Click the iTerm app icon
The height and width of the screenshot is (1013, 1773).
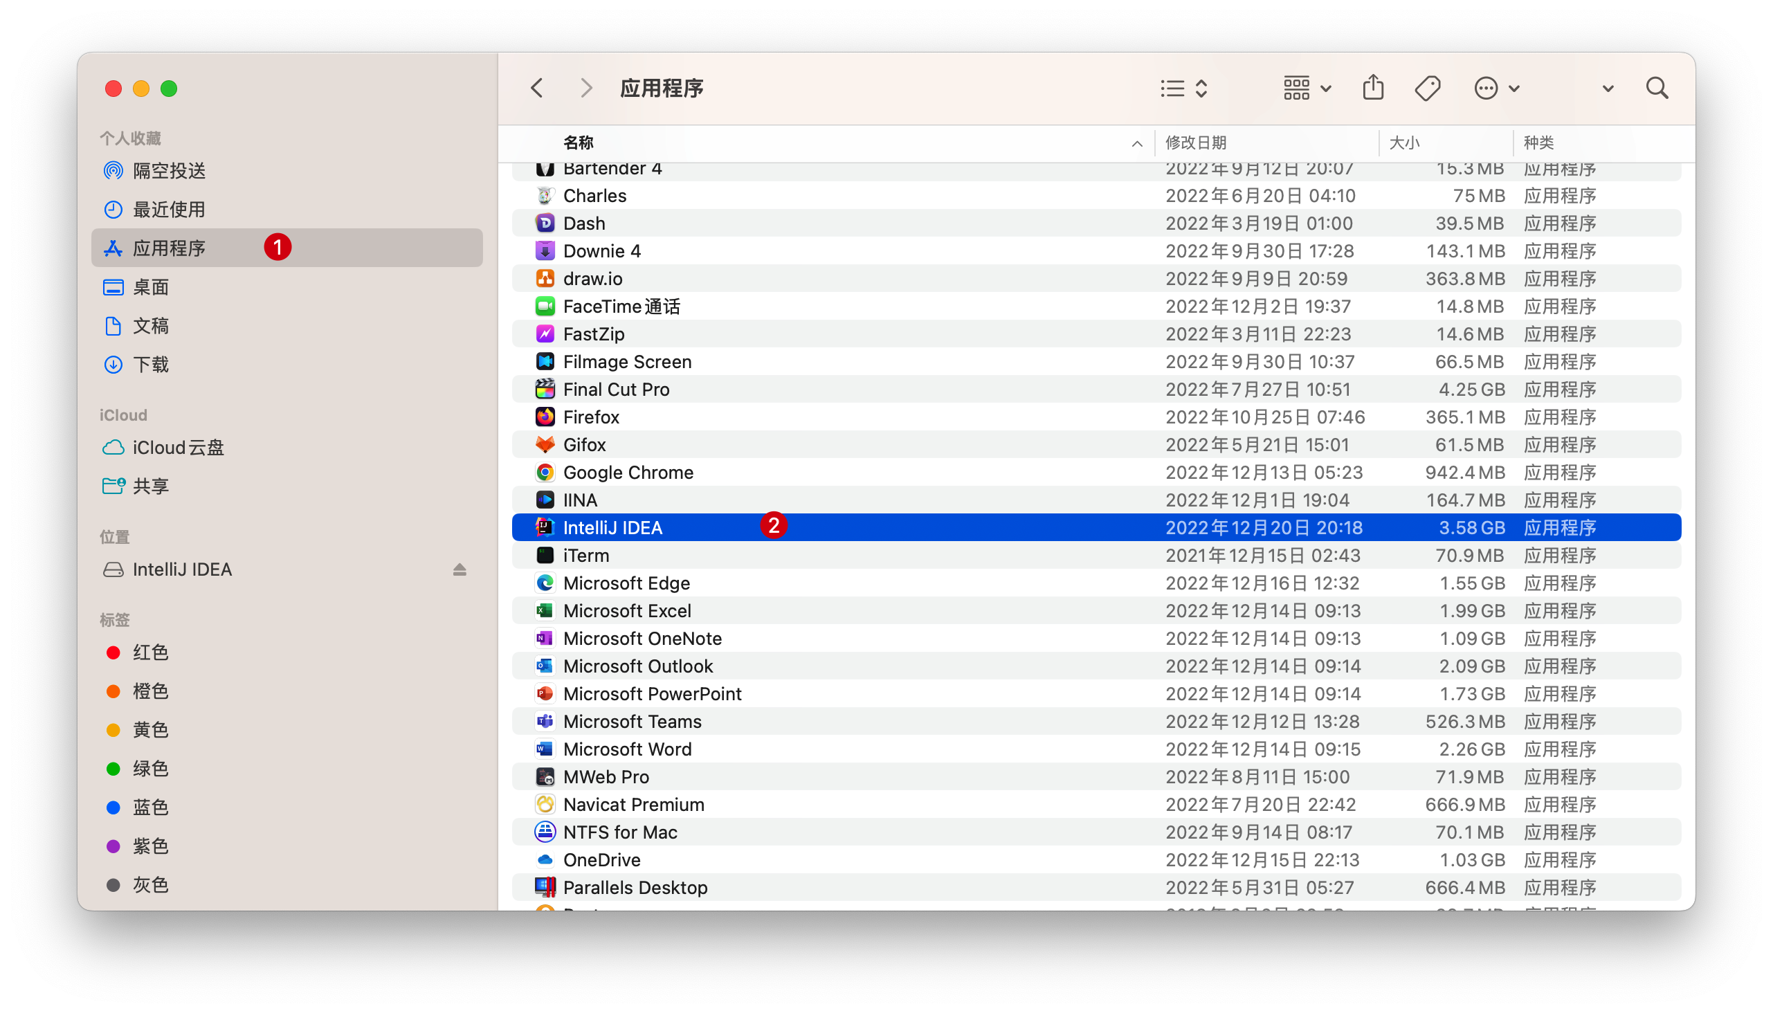click(545, 556)
